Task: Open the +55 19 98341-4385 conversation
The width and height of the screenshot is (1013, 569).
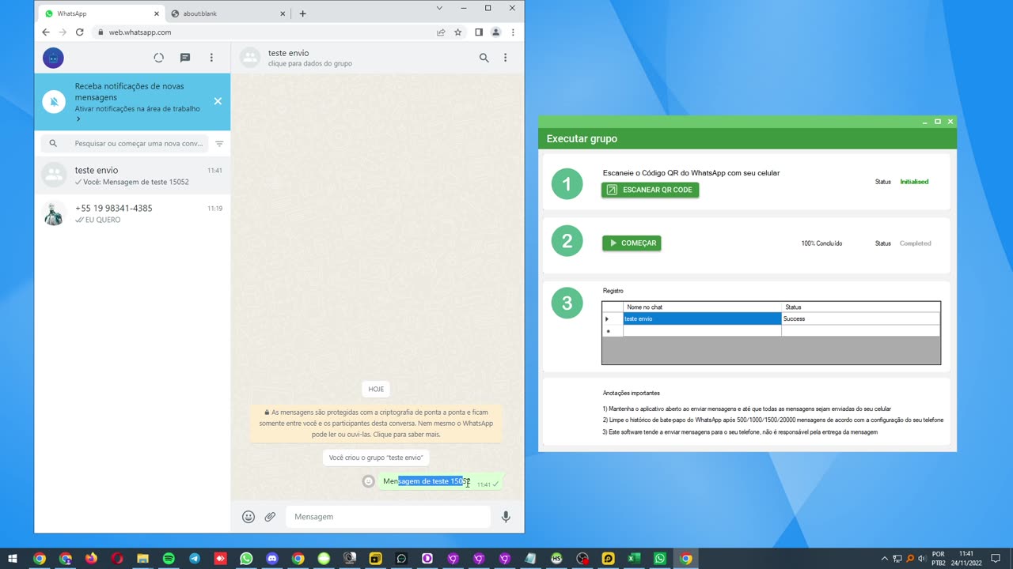Action: pyautogui.click(x=132, y=213)
